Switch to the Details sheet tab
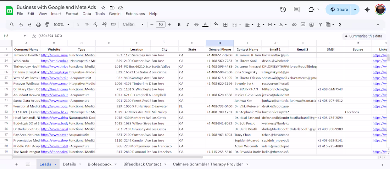The height and width of the screenshot is (169, 390). coord(72,164)
